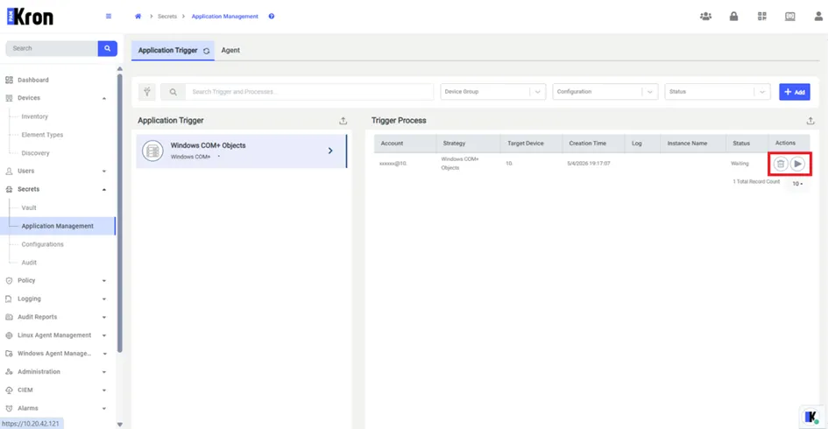Open Windows COM+ Objects trigger chevron
Viewport: 828px width, 429px height.
tap(330, 151)
